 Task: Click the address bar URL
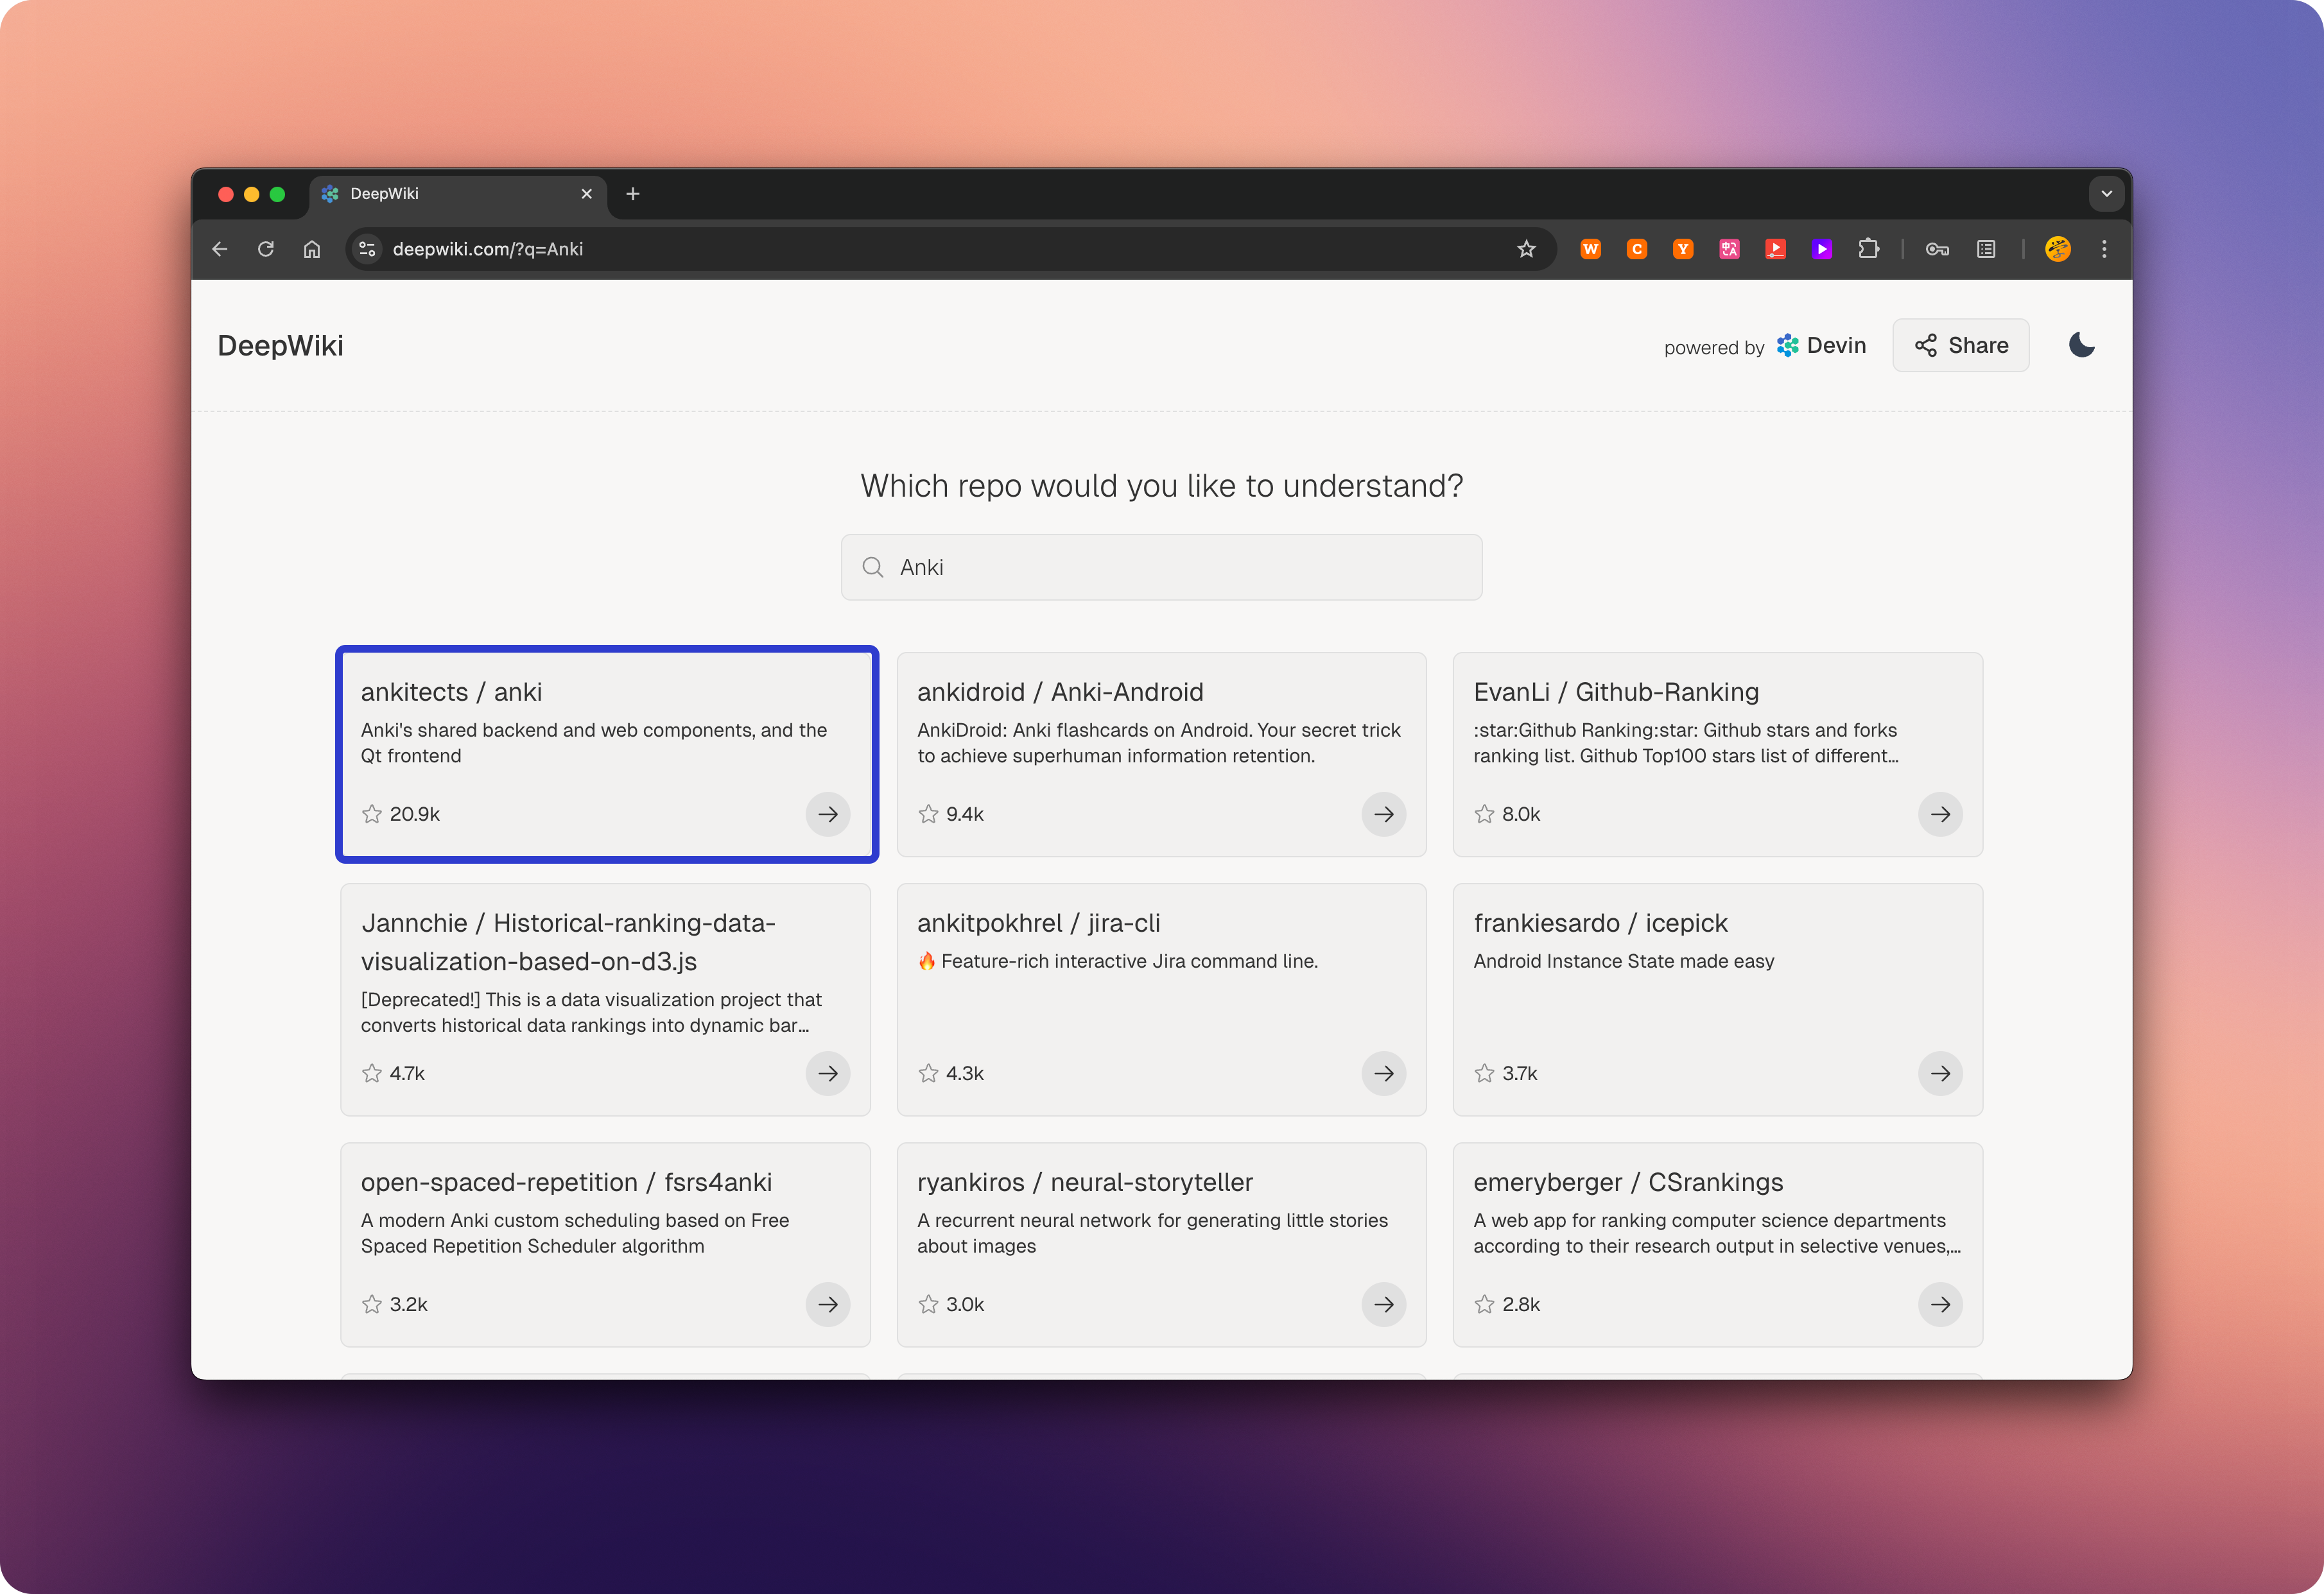(488, 249)
